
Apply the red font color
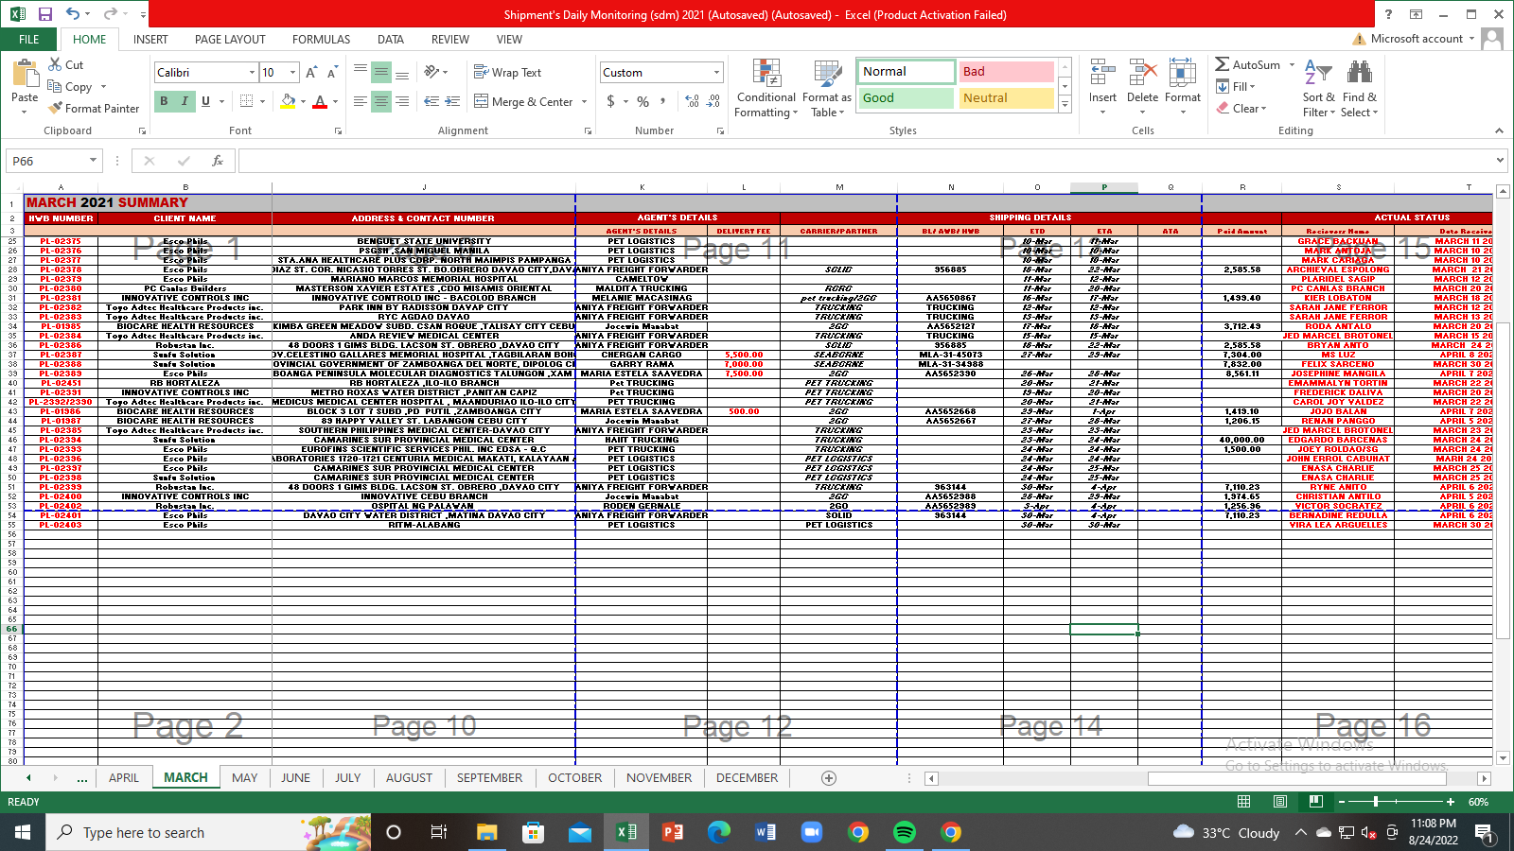[320, 101]
